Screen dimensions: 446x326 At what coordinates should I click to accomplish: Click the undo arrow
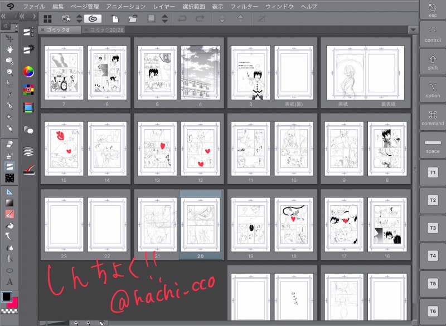tap(182, 19)
